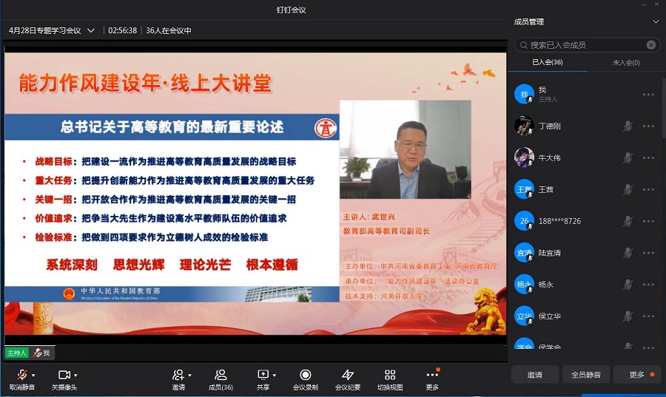Switch to the 未入会(0) tab
The image size is (666, 397).
coord(626,63)
